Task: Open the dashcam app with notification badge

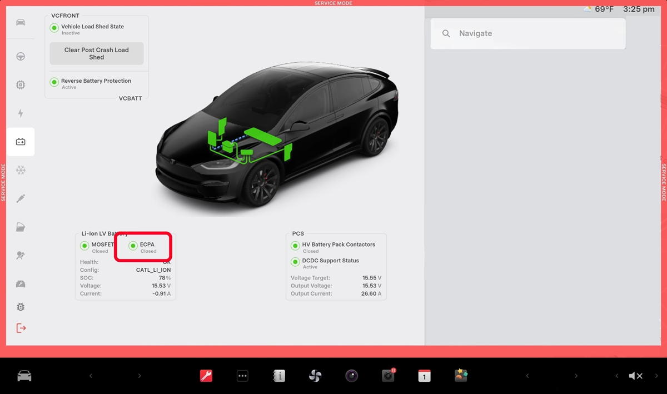Action: coord(388,376)
